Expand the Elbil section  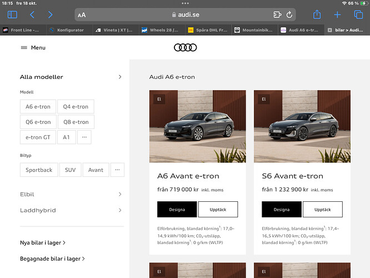pyautogui.click(x=72, y=194)
